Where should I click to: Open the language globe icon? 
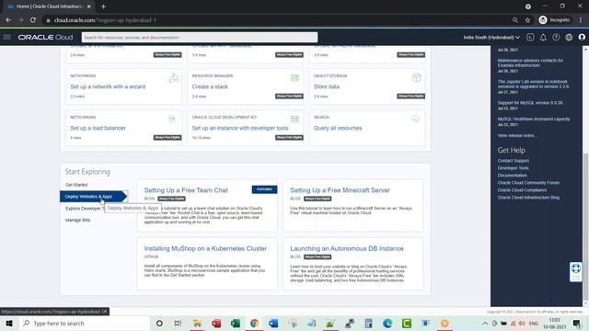pyautogui.click(x=569, y=37)
